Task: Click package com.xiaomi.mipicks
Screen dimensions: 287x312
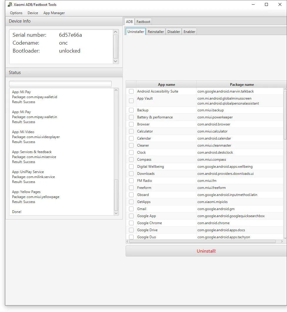Action: tap(212, 202)
